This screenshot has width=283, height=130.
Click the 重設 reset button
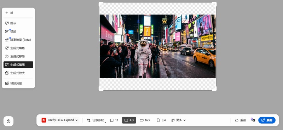241,120
